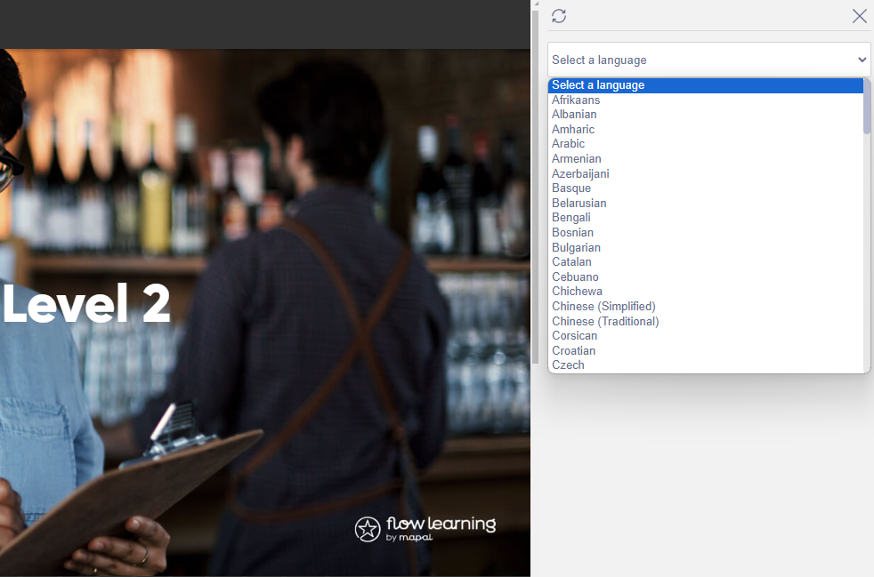
Task: Choose Bosnian from dropdown list
Action: pyautogui.click(x=705, y=233)
